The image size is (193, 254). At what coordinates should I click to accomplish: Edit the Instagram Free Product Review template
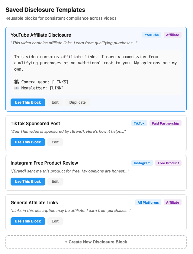(55, 182)
